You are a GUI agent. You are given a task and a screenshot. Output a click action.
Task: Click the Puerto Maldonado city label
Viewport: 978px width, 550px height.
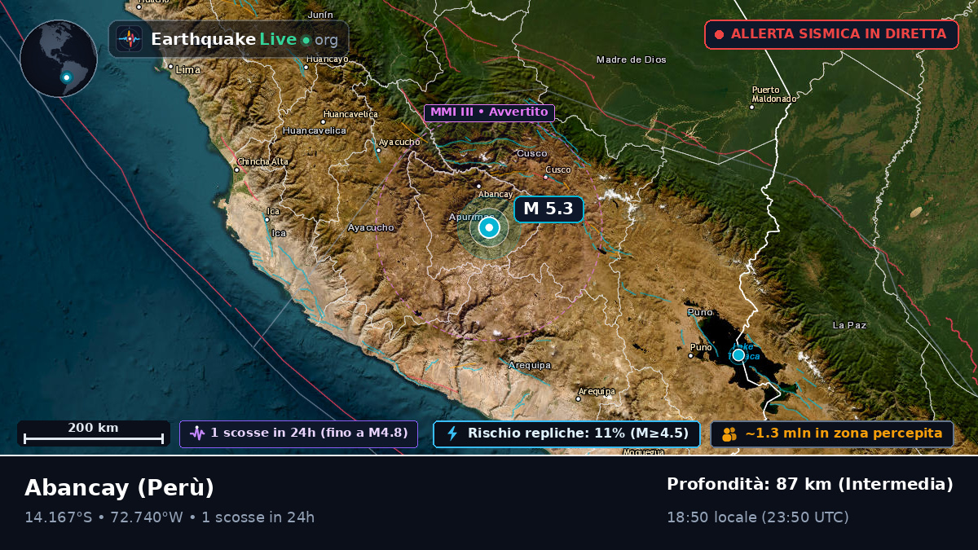coord(773,95)
